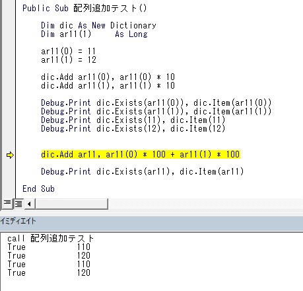Viewport: 303px width, 291px height.
Task: Click Debug.Print dic.Exists(ar11) line
Action: pyautogui.click(x=143, y=171)
